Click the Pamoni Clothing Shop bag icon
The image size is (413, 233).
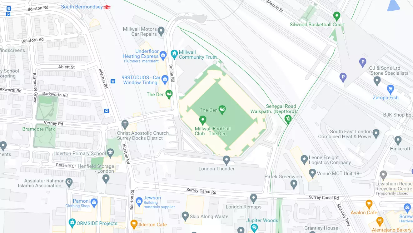coord(94,202)
